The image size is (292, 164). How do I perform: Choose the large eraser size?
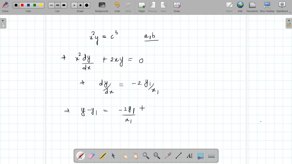(x=87, y=5)
